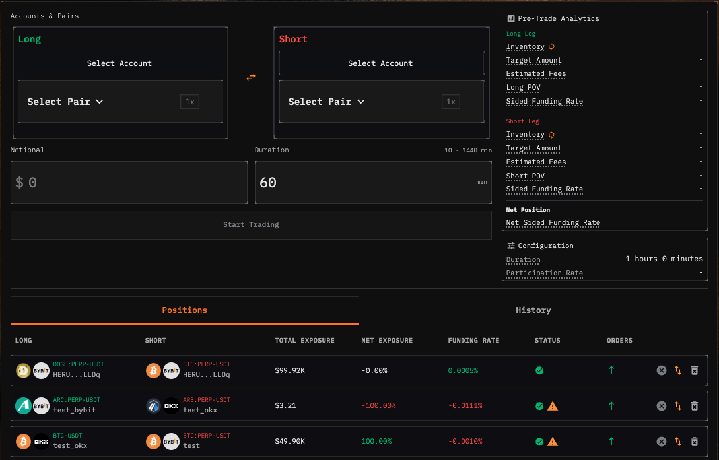Viewport: 719px width, 460px height.
Task: Click the Long leg 1x leverage box
Action: coord(189,102)
